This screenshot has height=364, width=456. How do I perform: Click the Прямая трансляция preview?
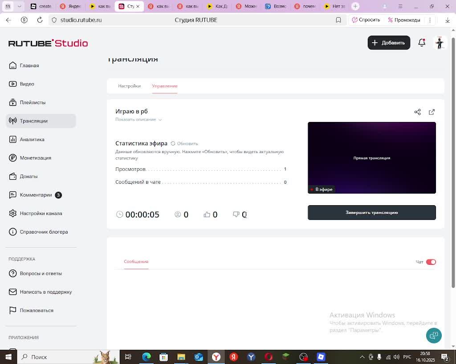pyautogui.click(x=372, y=158)
